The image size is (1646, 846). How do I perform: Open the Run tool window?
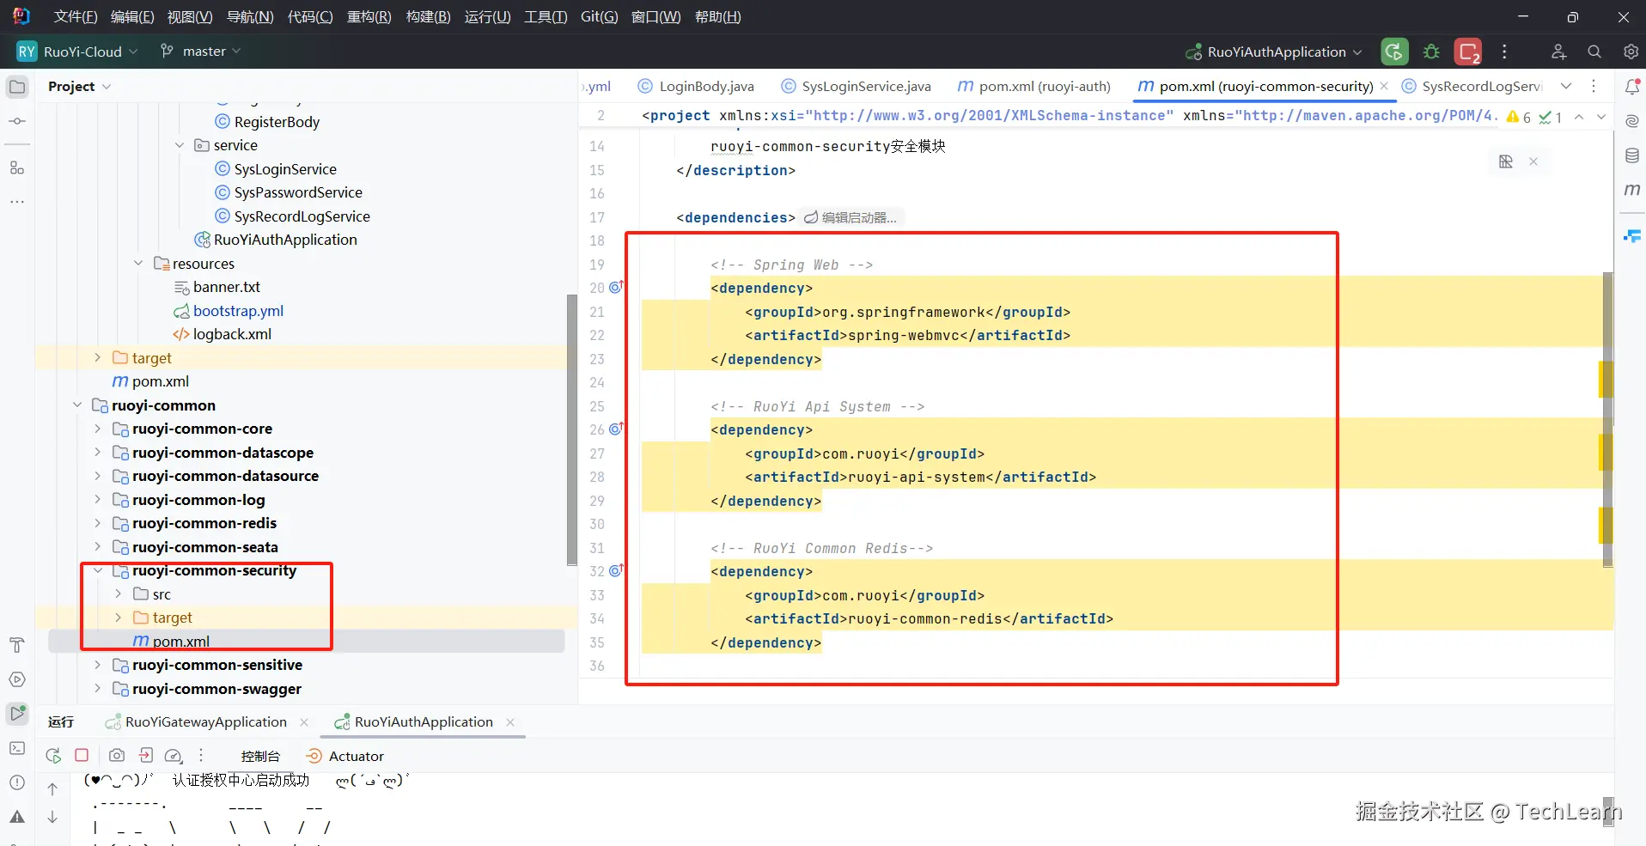(17, 714)
